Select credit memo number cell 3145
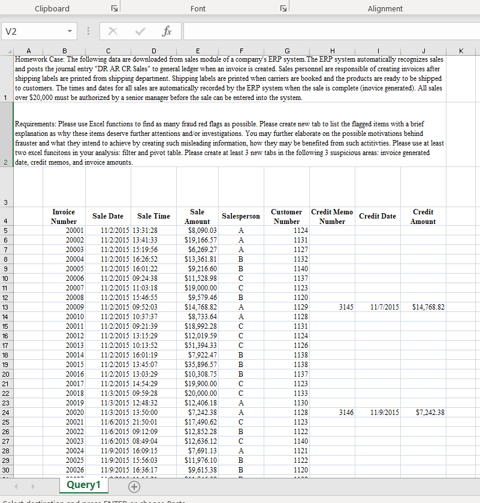 pos(333,307)
